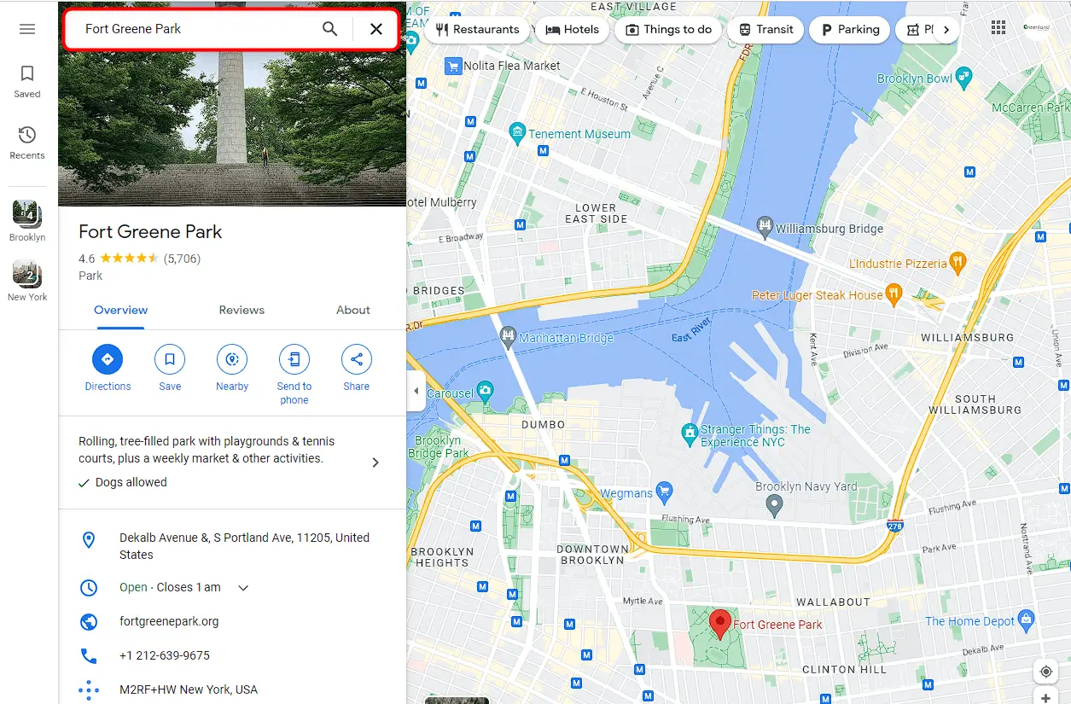Expand the park description chevron
Viewport: 1071px width, 704px height.
375,463
